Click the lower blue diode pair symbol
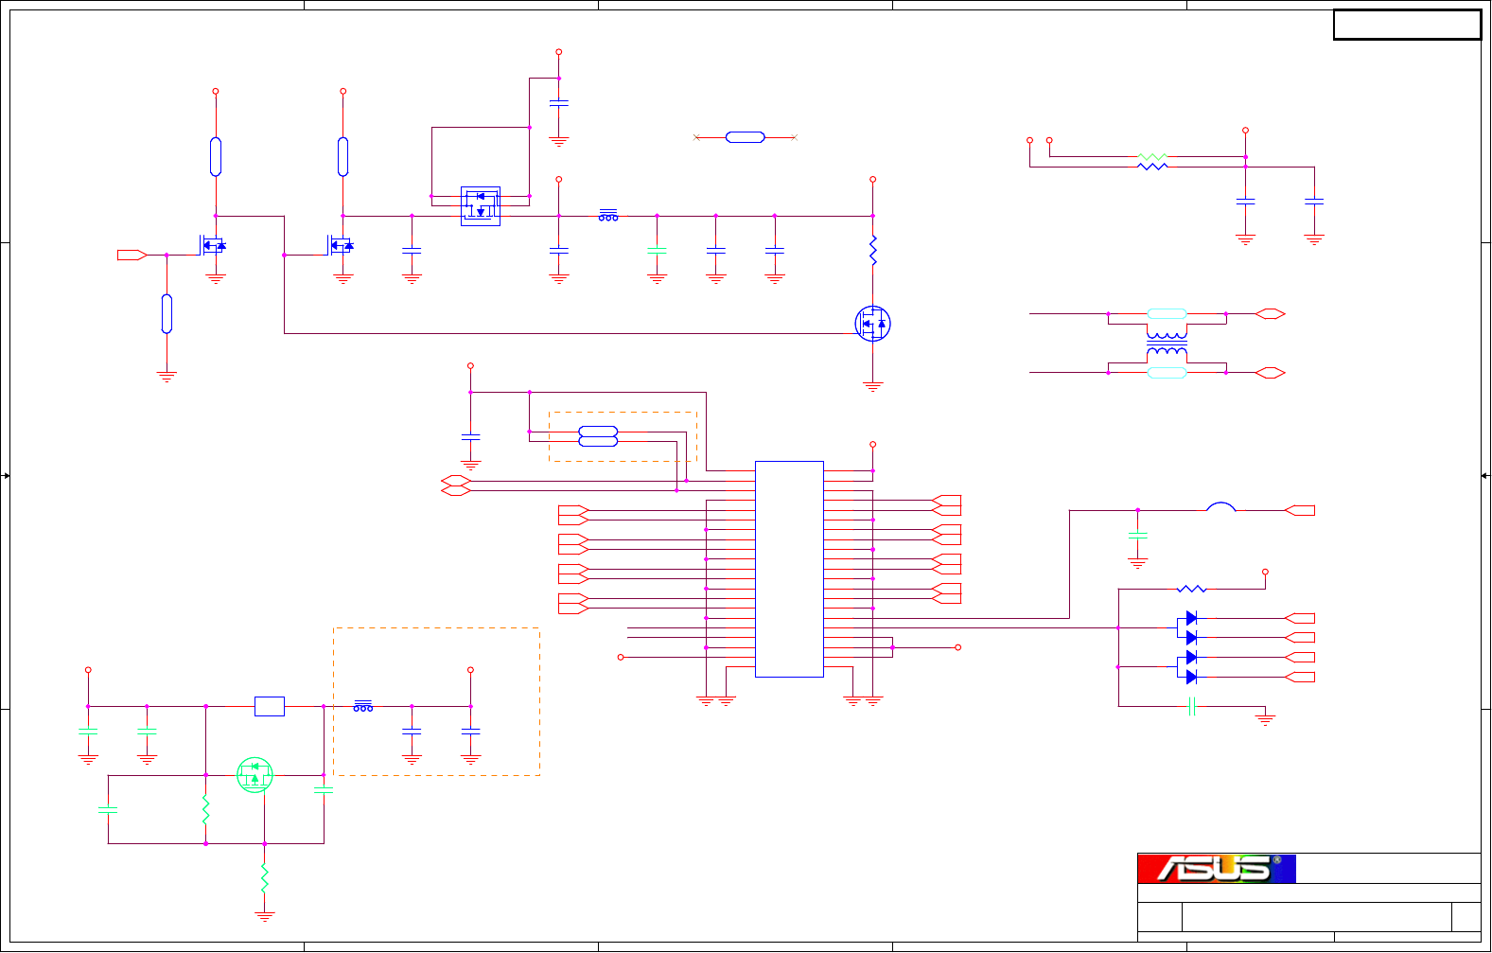This screenshot has width=1492, height=953. click(x=1187, y=667)
